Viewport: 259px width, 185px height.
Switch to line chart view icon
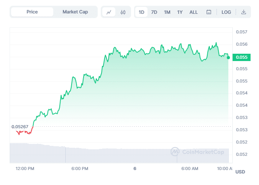[x=109, y=12]
